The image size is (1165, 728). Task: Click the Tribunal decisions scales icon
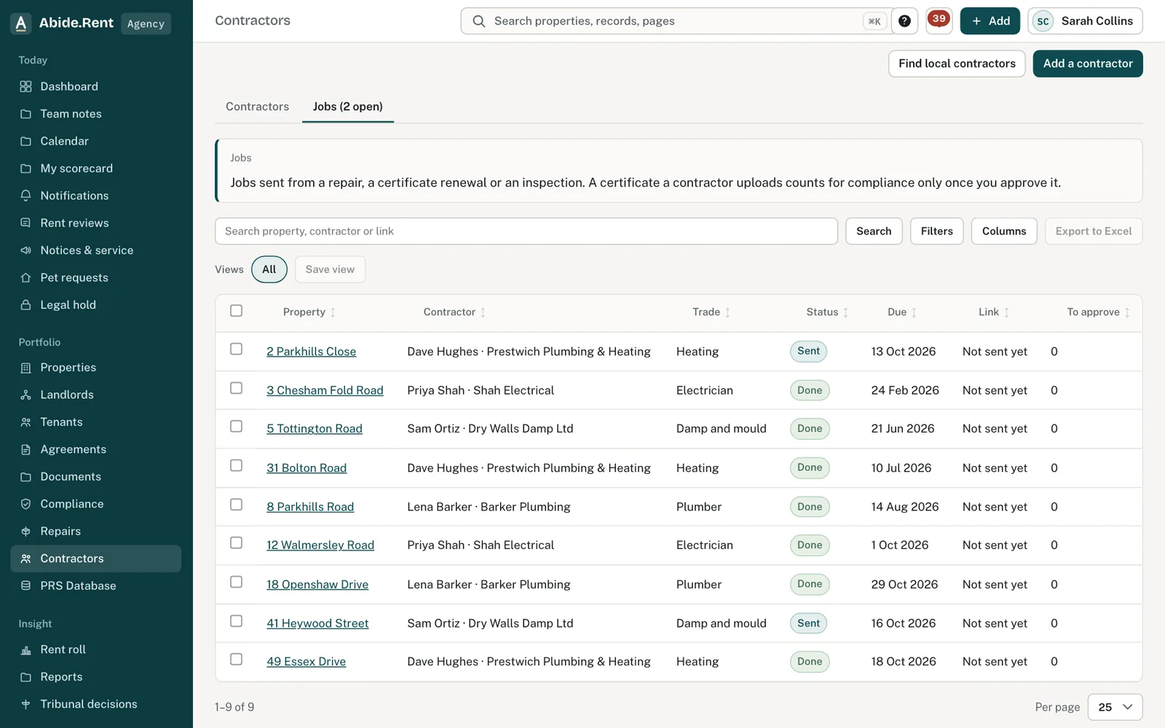25,704
